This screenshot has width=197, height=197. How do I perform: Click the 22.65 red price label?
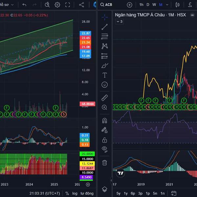(x=85, y=38)
